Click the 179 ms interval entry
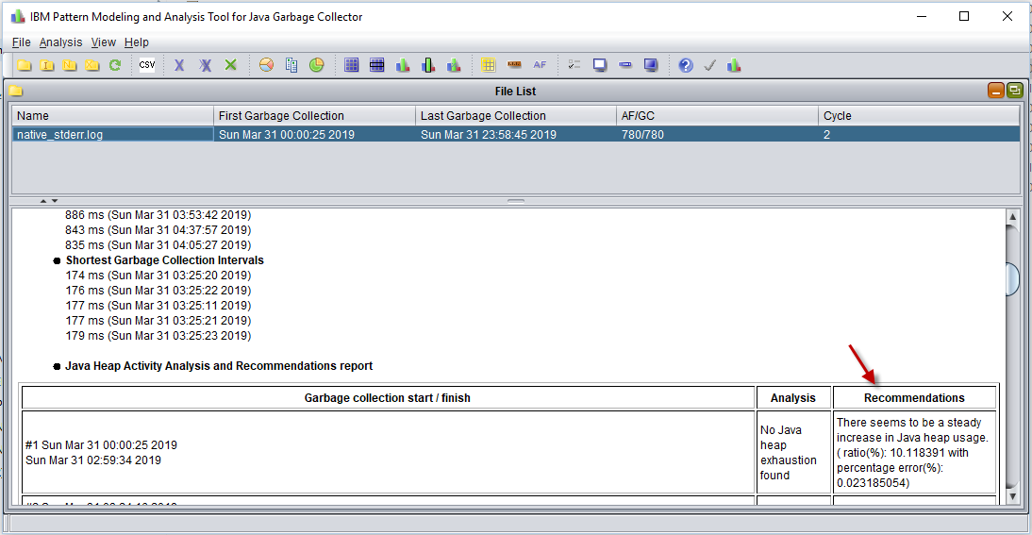Image resolution: width=1032 pixels, height=535 pixels. coord(158,336)
